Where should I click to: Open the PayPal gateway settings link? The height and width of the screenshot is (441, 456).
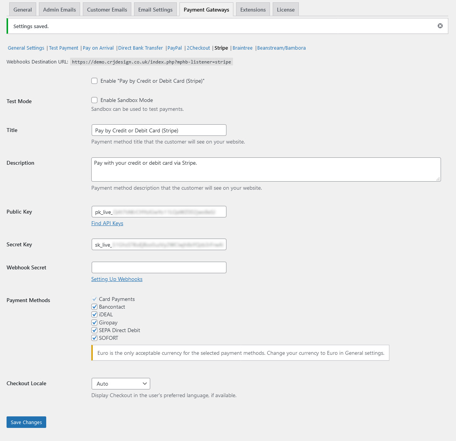click(x=174, y=48)
